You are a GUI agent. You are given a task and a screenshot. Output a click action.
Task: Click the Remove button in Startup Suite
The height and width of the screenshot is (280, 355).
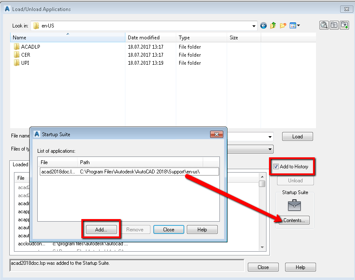tap(135, 230)
